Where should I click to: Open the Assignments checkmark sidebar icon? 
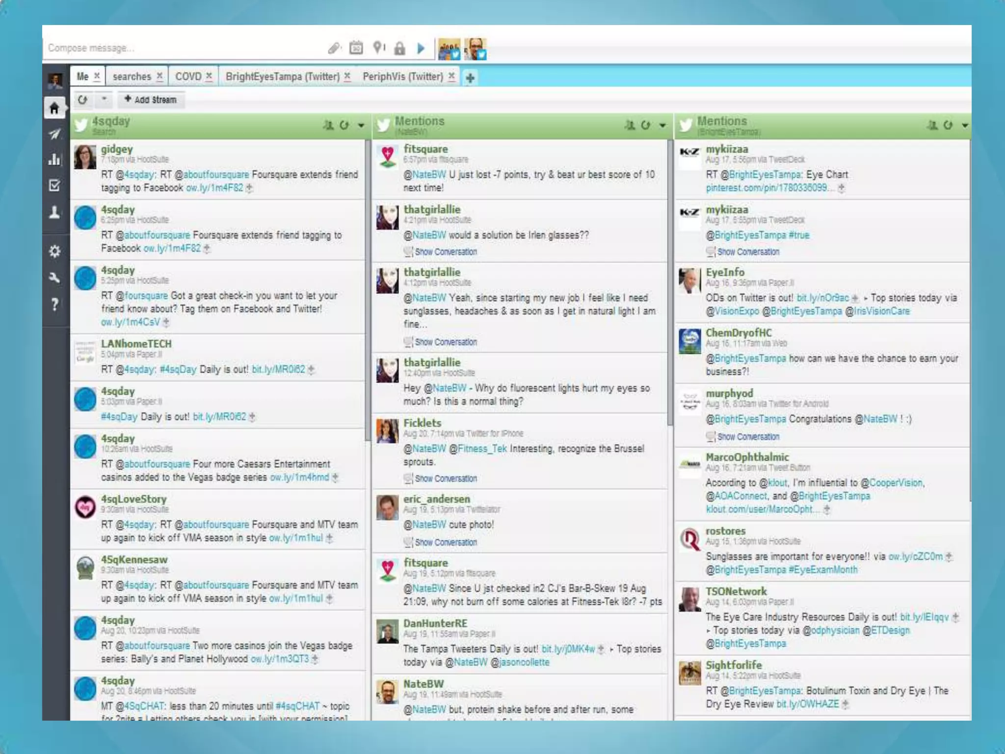pyautogui.click(x=54, y=186)
